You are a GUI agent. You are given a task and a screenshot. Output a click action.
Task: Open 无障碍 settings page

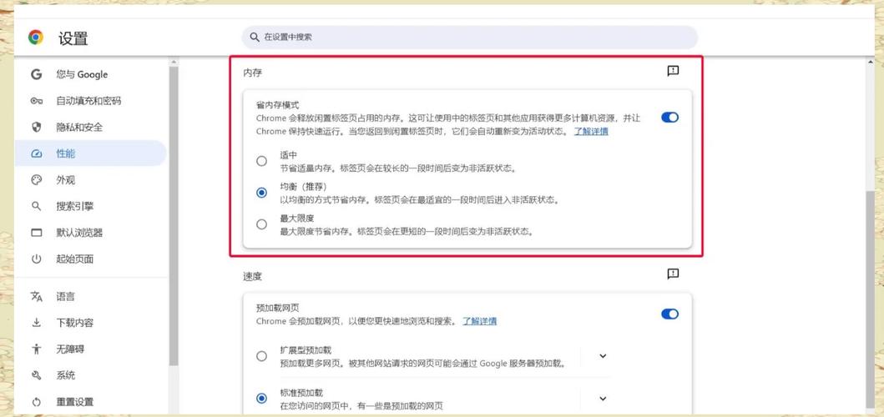(x=90, y=349)
